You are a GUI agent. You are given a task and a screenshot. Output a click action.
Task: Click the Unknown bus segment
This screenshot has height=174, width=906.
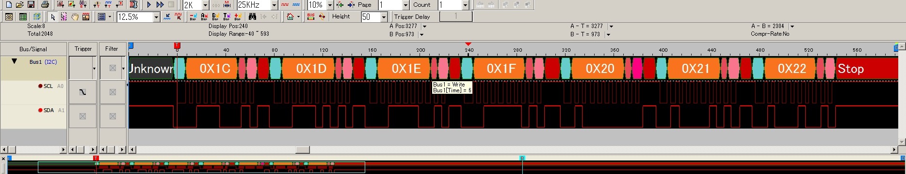151,69
